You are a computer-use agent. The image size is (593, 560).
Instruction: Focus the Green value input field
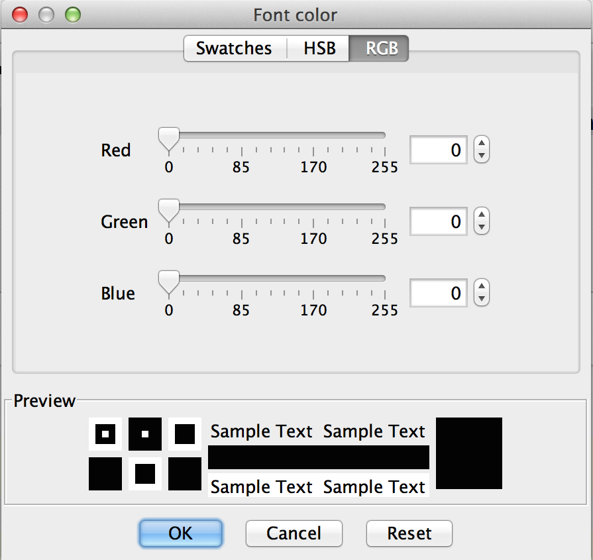click(x=438, y=221)
